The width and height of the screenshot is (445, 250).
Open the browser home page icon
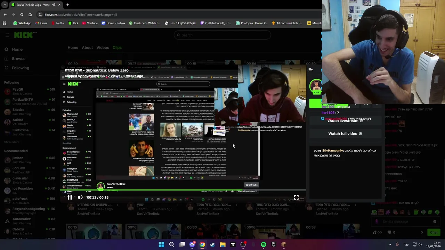pyautogui.click(x=30, y=15)
